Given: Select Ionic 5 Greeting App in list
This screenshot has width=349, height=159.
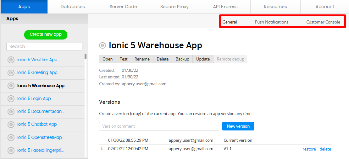Looking at the screenshot, I should pyautogui.click(x=37, y=73).
